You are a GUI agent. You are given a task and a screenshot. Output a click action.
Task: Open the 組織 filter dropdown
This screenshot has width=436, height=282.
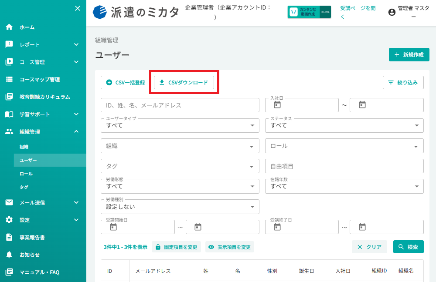coord(180,146)
